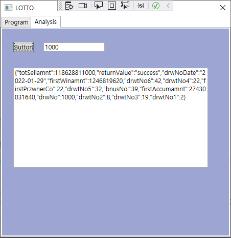
Task: Collapse debug toolbar with chevron arrow
Action: point(168,6)
